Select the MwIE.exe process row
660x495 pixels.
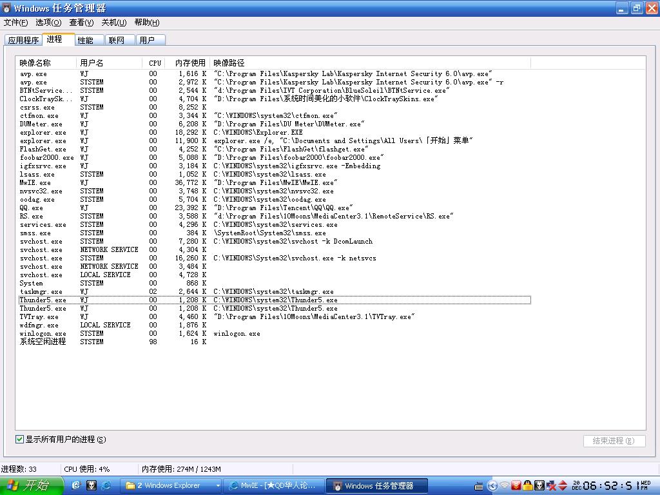point(275,182)
